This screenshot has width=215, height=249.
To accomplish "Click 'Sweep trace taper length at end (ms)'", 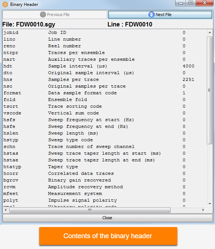I will pos(102,160).
